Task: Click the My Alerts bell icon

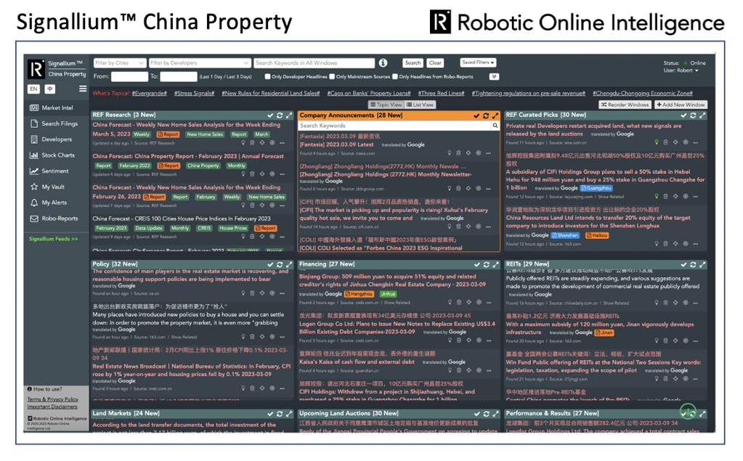Action: (34, 203)
